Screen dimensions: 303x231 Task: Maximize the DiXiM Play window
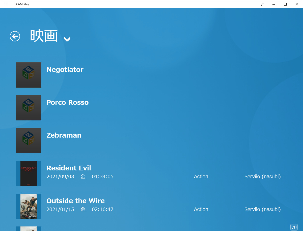coord(285,4)
